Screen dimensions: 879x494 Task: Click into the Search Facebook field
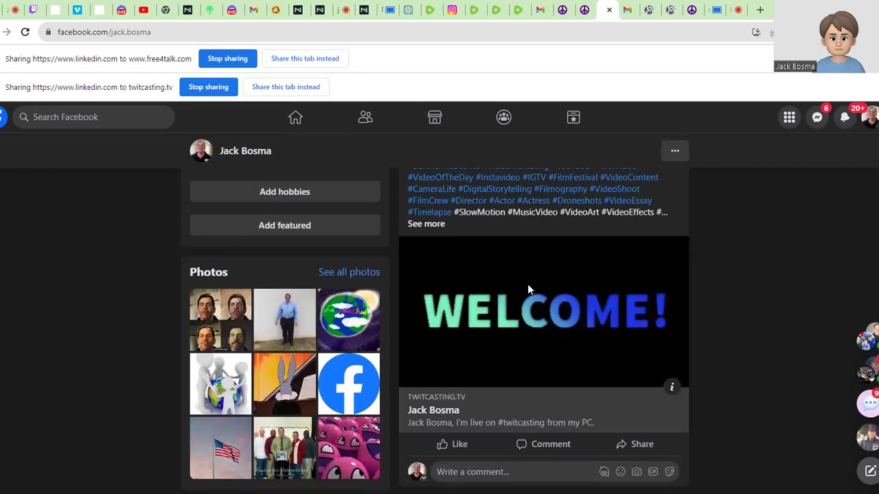(x=94, y=117)
